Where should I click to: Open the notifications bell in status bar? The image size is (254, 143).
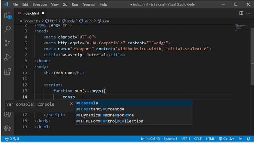coord(248,139)
